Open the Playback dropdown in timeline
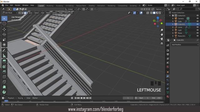The width and height of the screenshot is (200, 112). [12, 98]
